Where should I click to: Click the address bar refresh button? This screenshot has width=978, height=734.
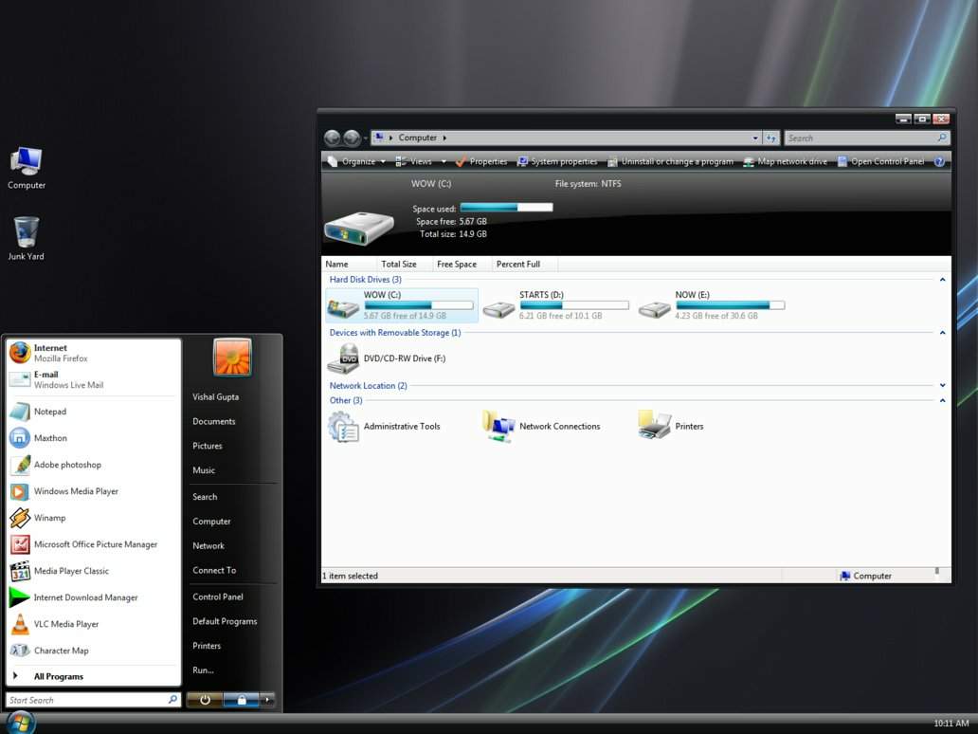771,138
